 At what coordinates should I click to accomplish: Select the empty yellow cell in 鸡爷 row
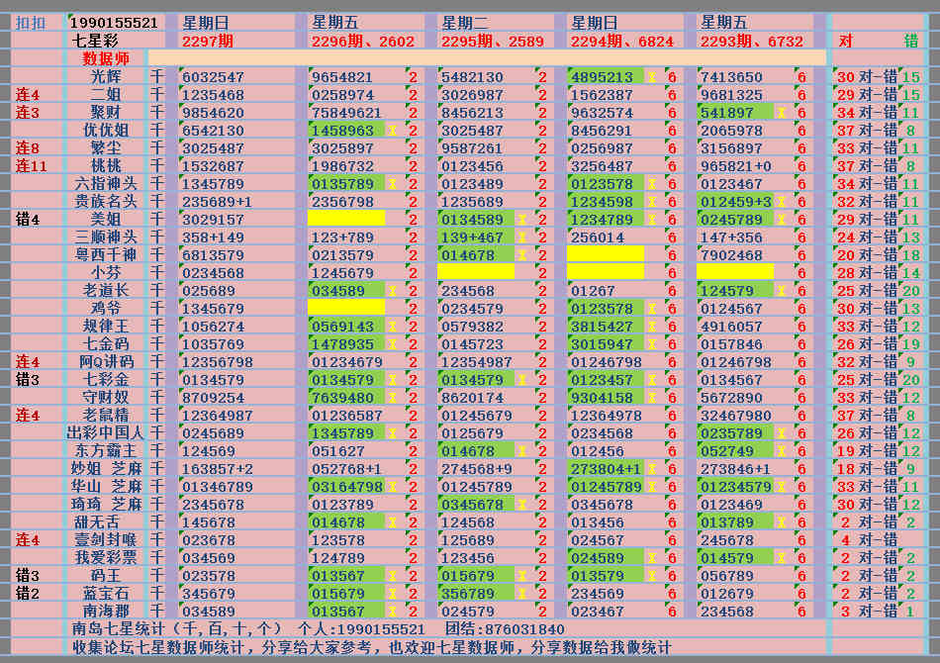(x=346, y=309)
